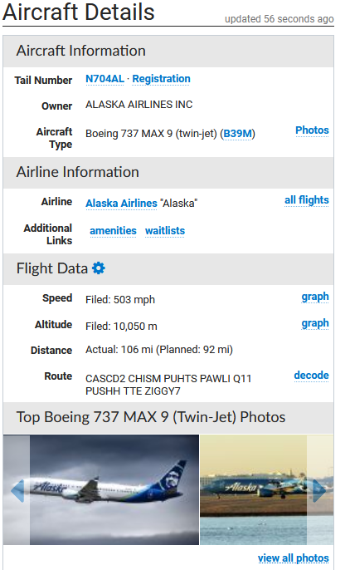The height and width of the screenshot is (570, 350).
Task: Open Photos link beside Aircraft Type
Action: [x=312, y=130]
